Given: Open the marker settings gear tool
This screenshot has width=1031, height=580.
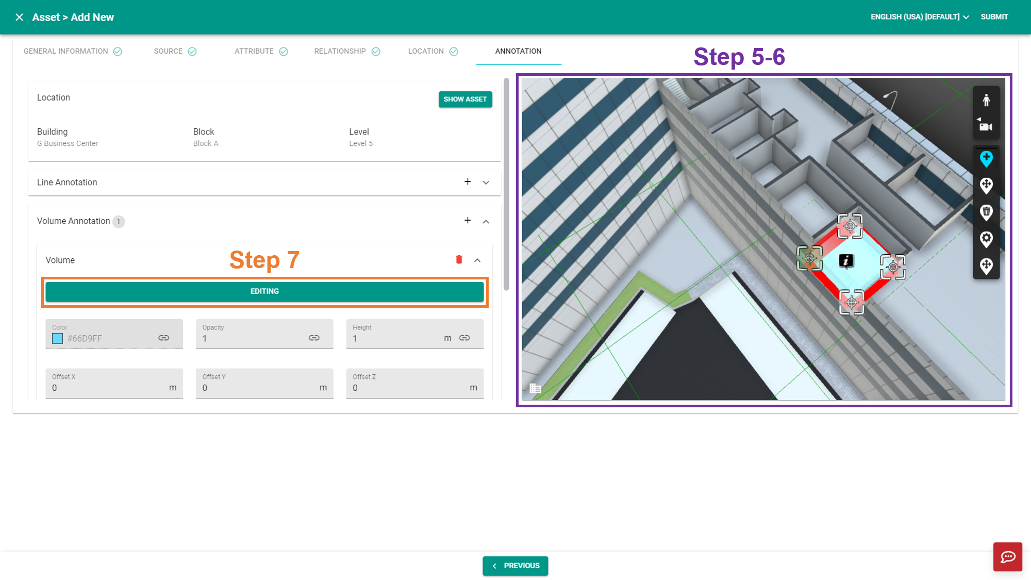Looking at the screenshot, I should (x=986, y=239).
